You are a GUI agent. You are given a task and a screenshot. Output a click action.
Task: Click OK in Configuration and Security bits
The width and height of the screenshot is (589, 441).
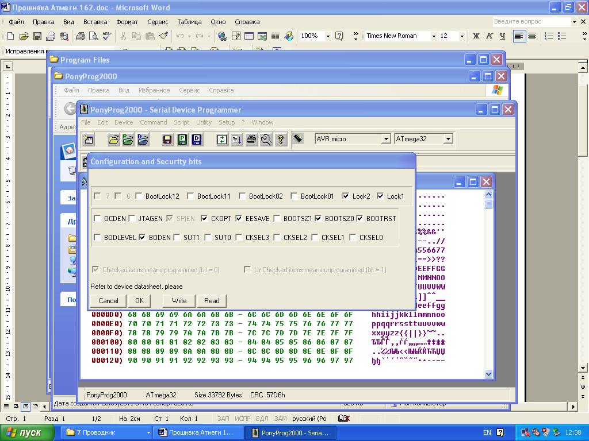(139, 301)
